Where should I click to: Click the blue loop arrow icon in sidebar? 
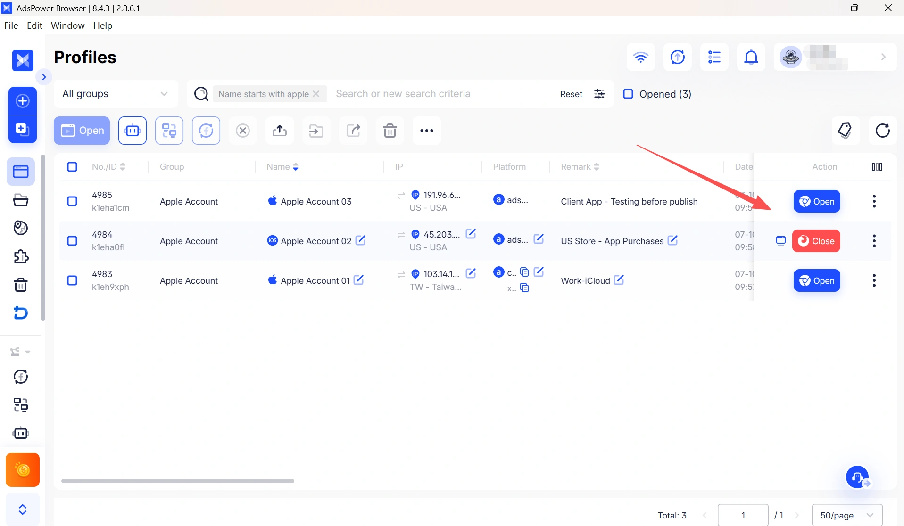coord(21,313)
